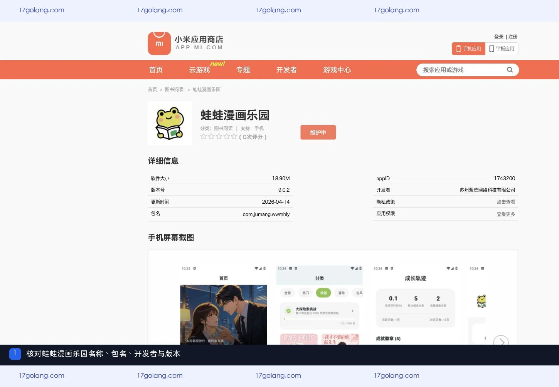The image size is (559, 387).
Task: Open the 云游戏 navigation tab
Action: click(x=199, y=70)
